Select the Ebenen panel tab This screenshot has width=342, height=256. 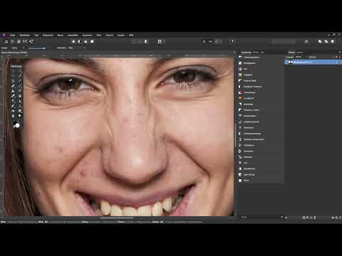[291, 53]
